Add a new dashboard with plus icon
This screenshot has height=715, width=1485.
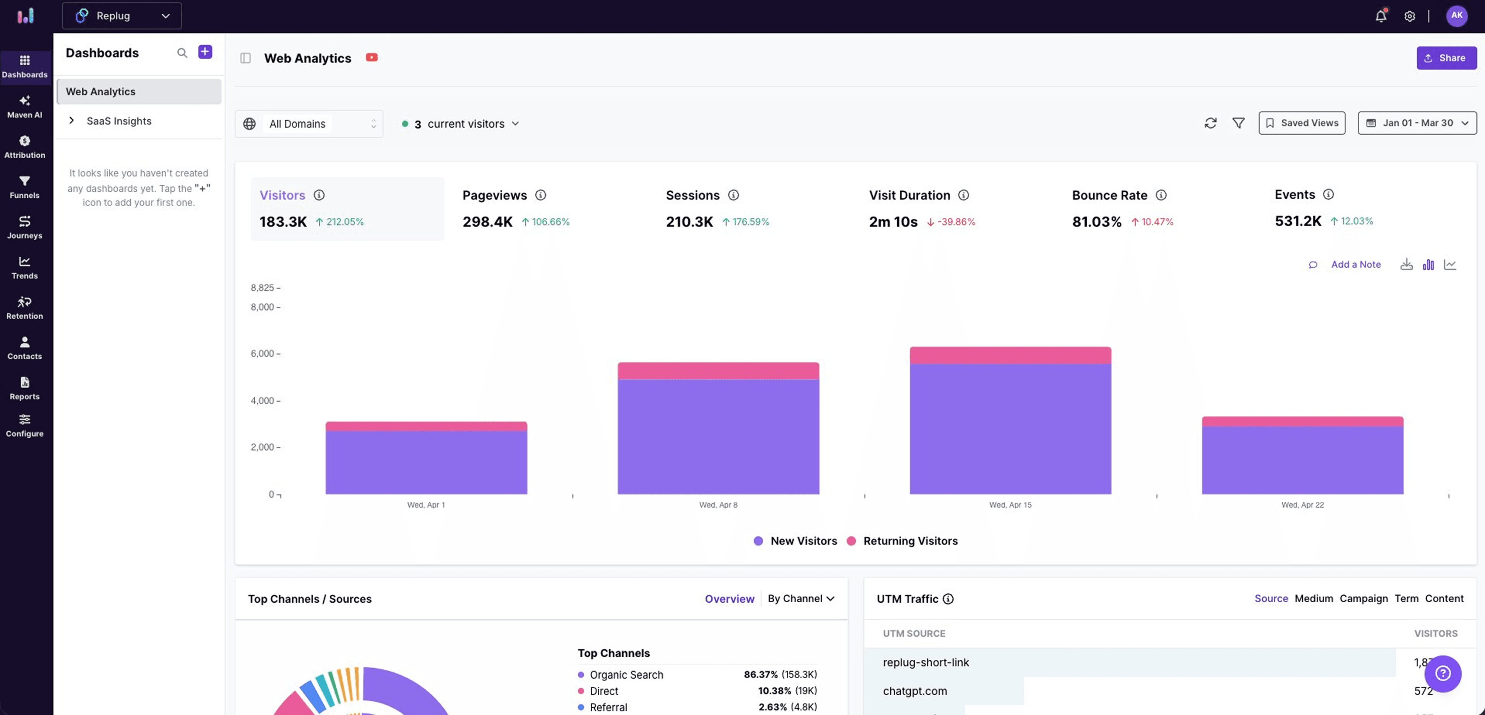tap(205, 52)
